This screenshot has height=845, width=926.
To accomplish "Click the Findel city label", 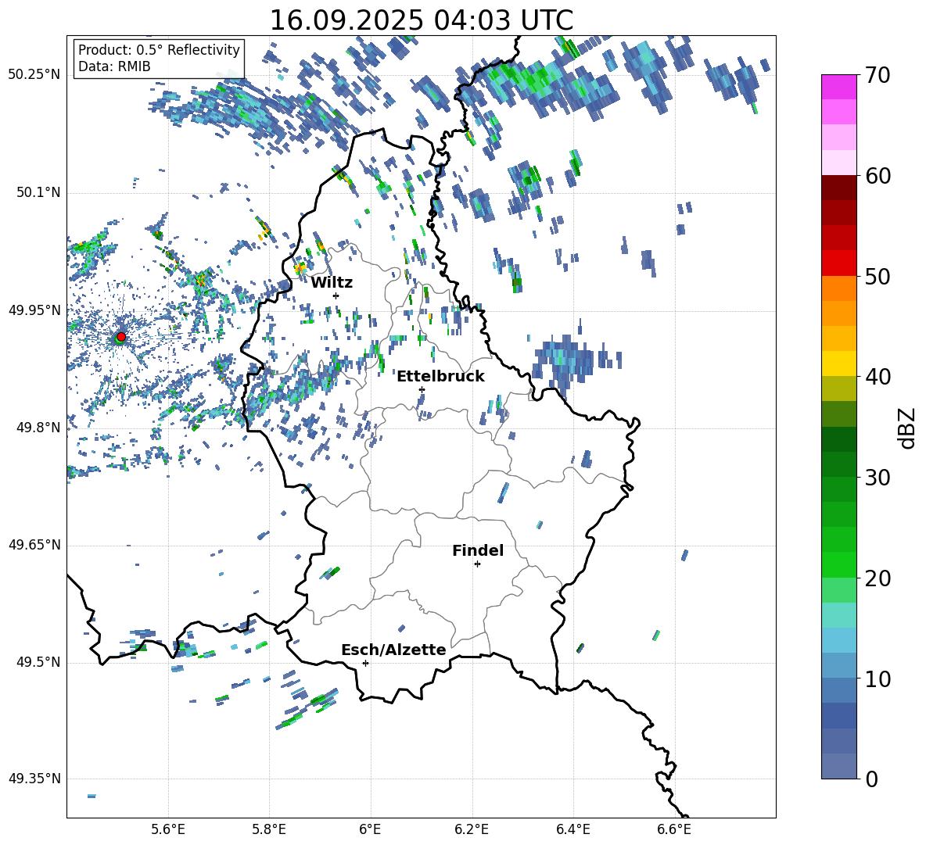I will pyautogui.click(x=478, y=550).
